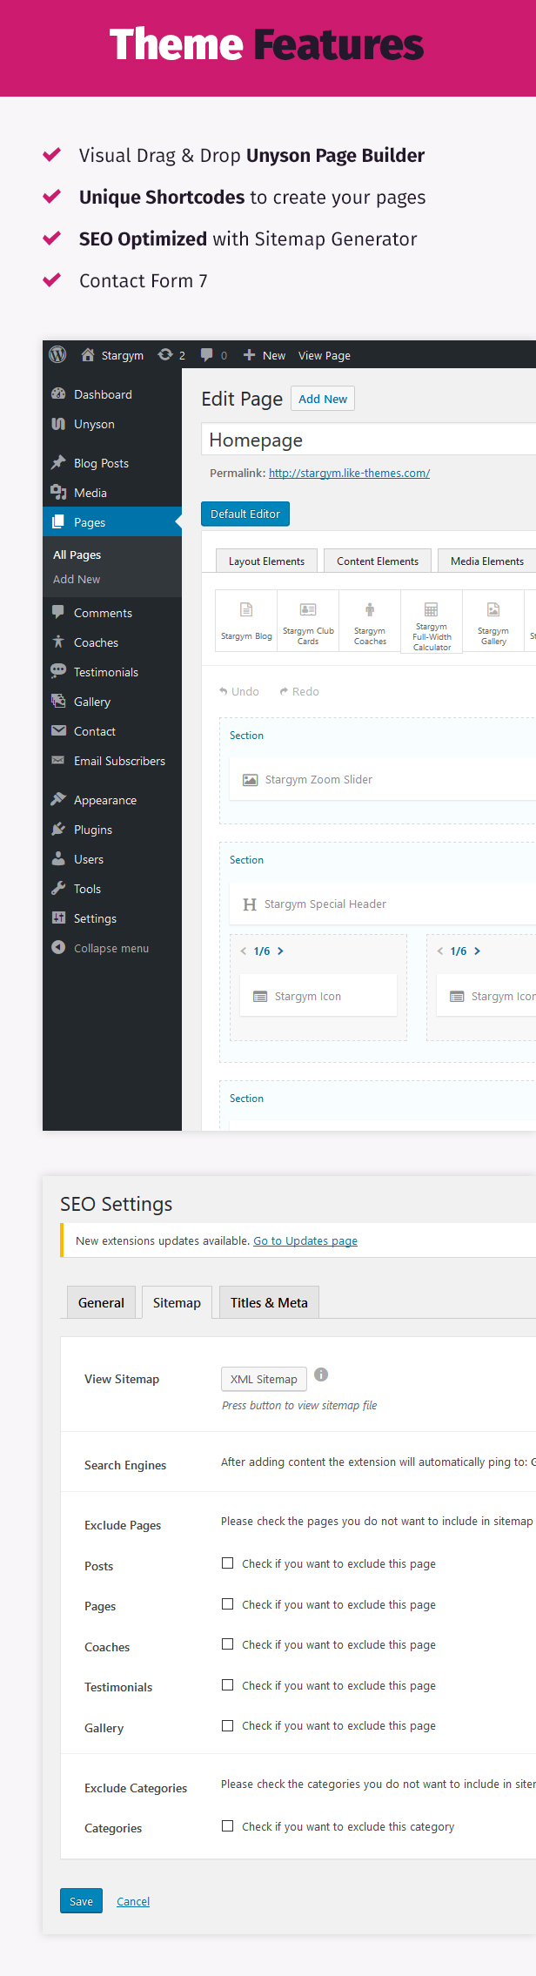This screenshot has width=536, height=1976.
Task: Click right arrow of second 1/6 column
Action: [477, 951]
